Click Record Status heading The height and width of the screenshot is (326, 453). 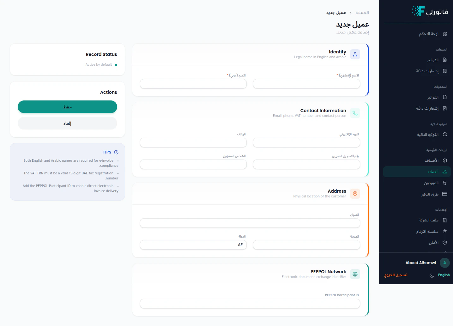point(101,54)
